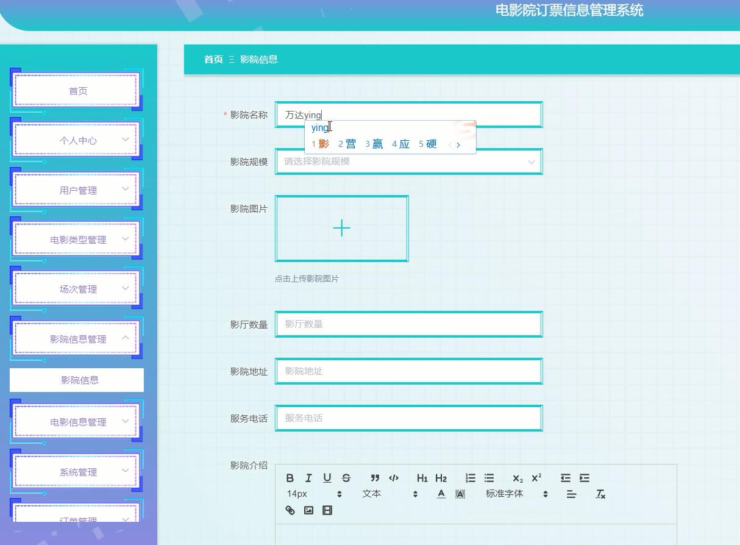Insert a hyperlink using the link icon
The width and height of the screenshot is (740, 545).
coord(290,510)
